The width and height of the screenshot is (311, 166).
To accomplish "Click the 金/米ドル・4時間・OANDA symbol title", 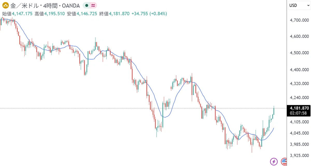I will [45, 5].
